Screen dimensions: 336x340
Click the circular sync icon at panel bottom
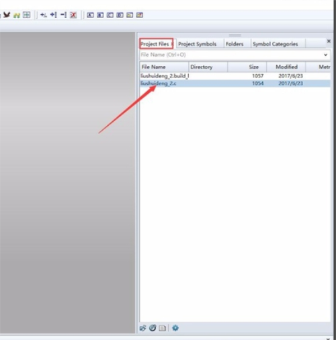(x=153, y=328)
